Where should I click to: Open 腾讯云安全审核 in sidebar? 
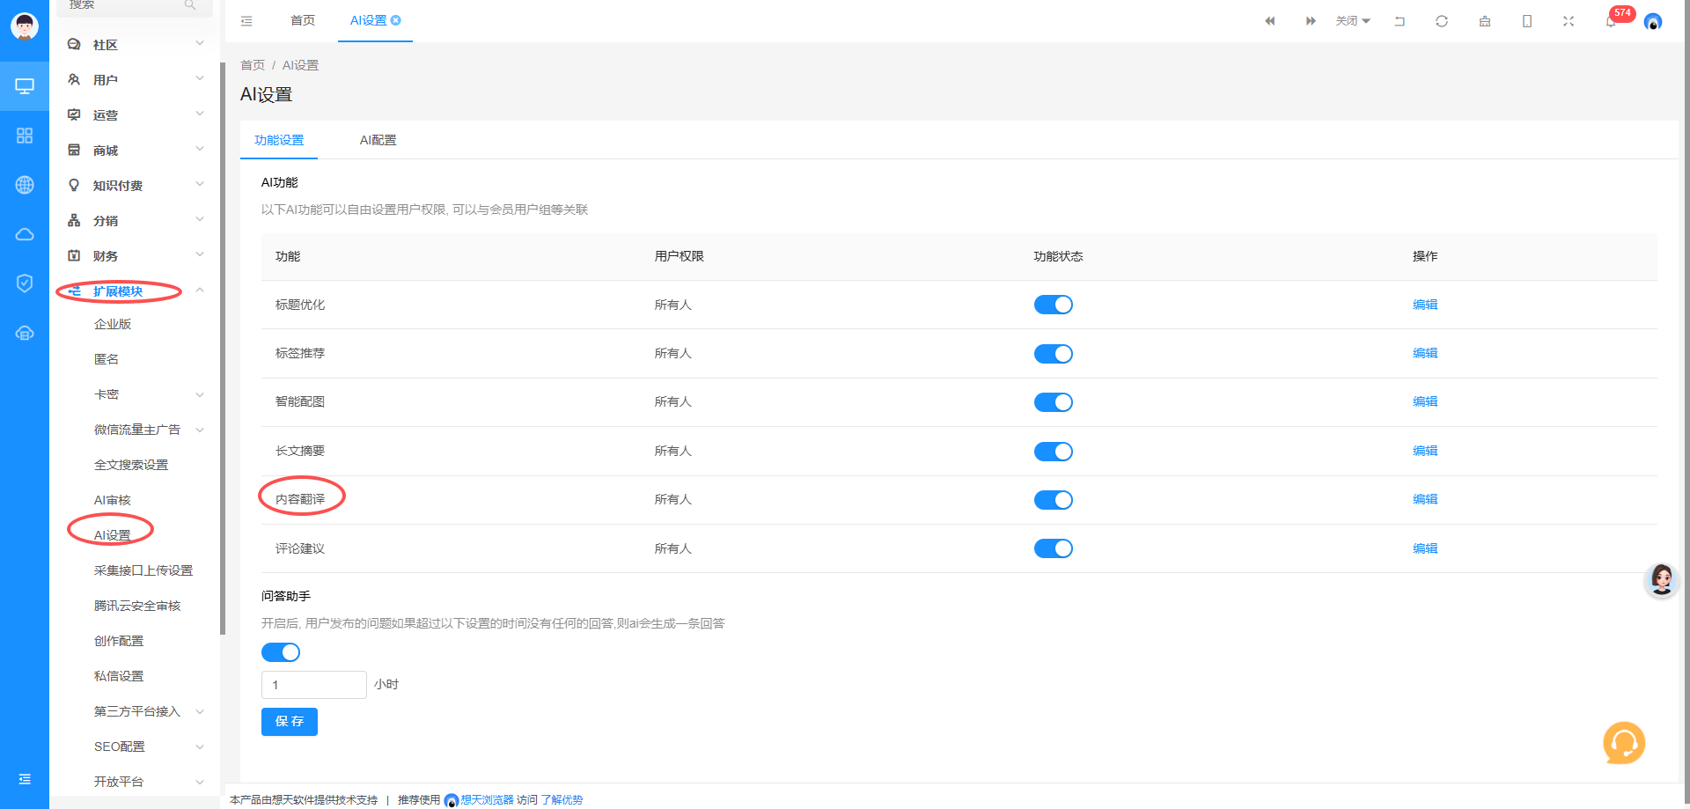[137, 606]
